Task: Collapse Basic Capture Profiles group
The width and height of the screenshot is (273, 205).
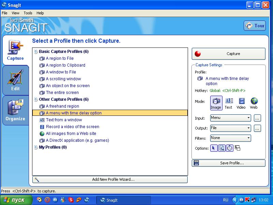Action: click(36, 52)
